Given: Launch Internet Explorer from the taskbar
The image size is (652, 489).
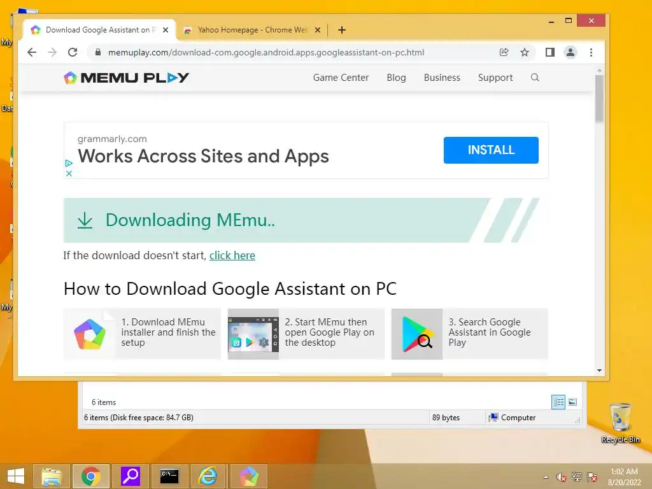Looking at the screenshot, I should tap(208, 476).
